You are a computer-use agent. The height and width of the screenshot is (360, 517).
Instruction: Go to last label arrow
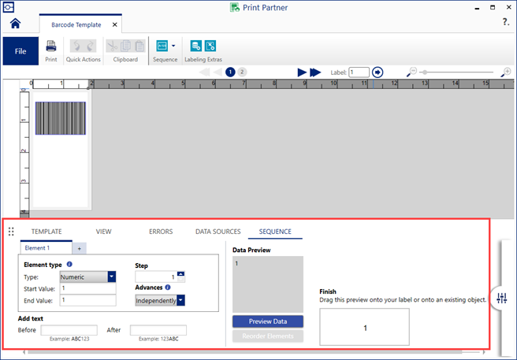pyautogui.click(x=315, y=72)
